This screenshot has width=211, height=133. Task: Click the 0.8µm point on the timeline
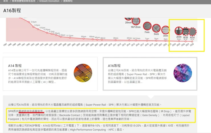[29, 22]
